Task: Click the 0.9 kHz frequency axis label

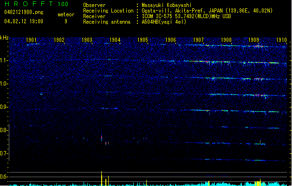Action: [x=4, y=107]
